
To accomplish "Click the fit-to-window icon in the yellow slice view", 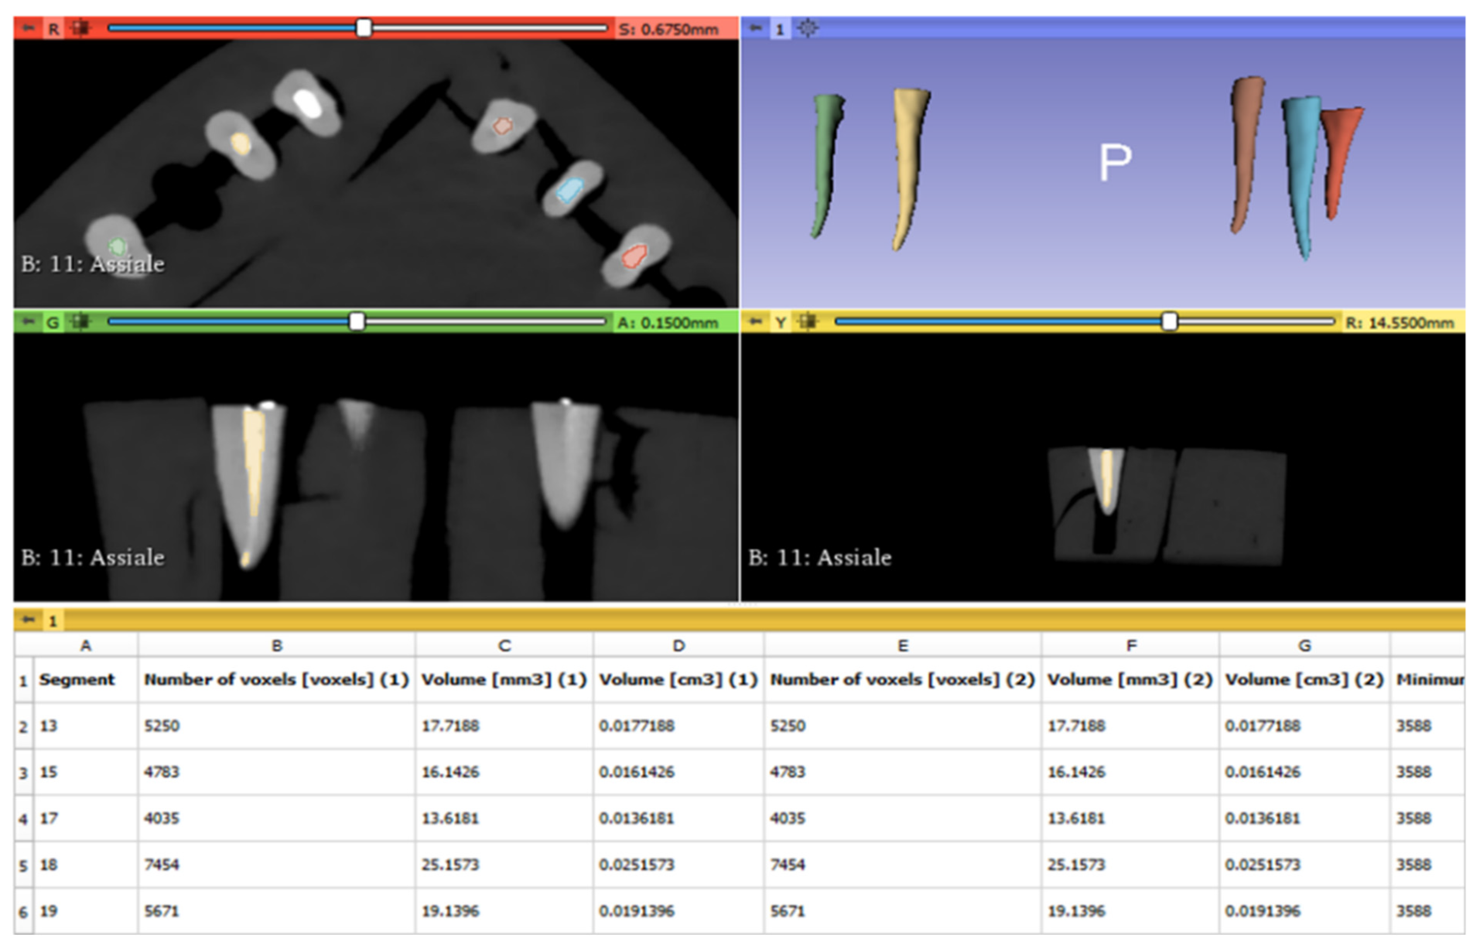I will (808, 321).
